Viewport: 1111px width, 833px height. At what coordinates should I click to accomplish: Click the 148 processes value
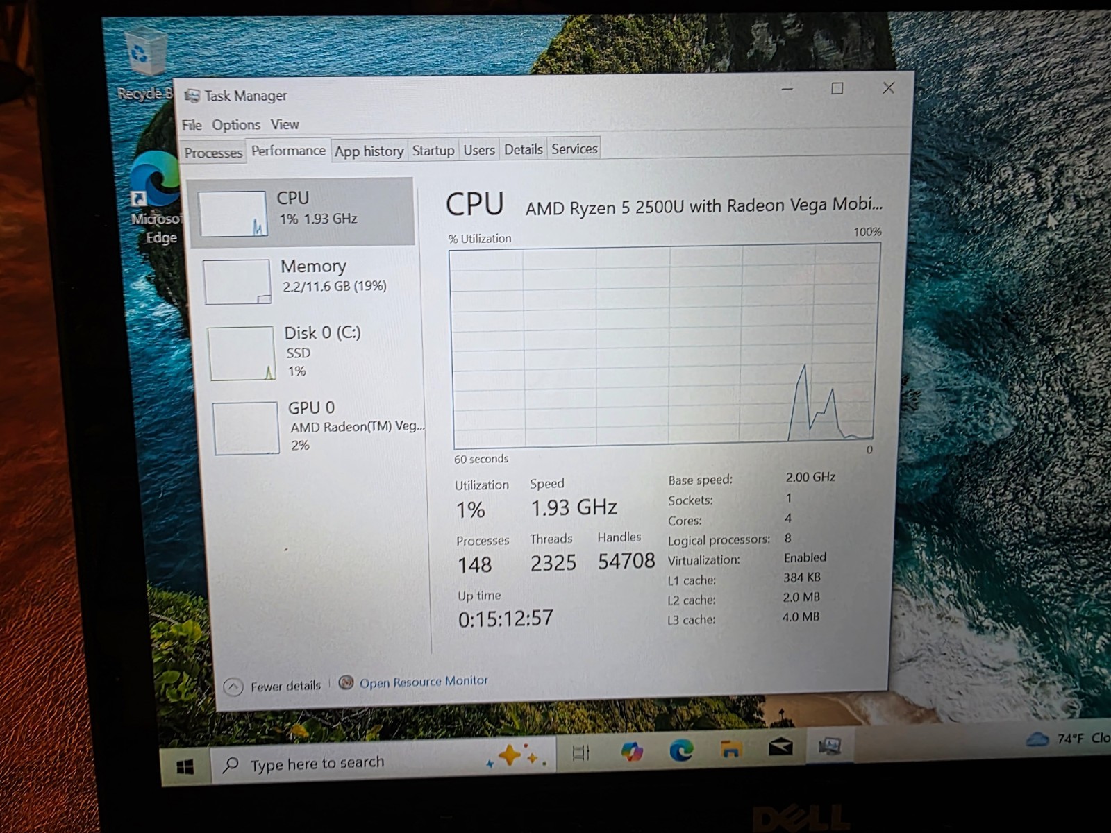pos(474,564)
